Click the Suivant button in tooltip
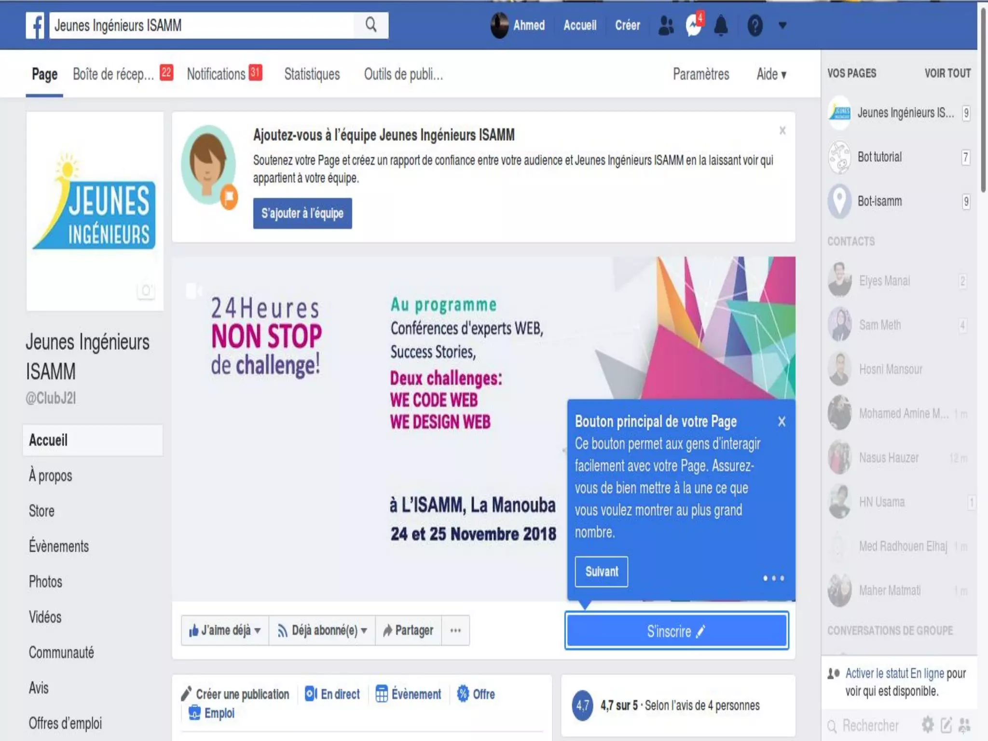 (601, 572)
